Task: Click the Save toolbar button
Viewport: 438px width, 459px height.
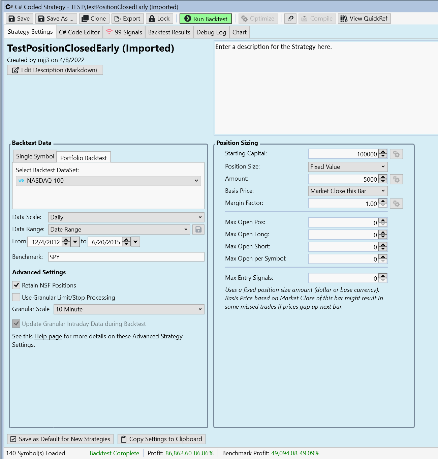Action: [x=19, y=19]
